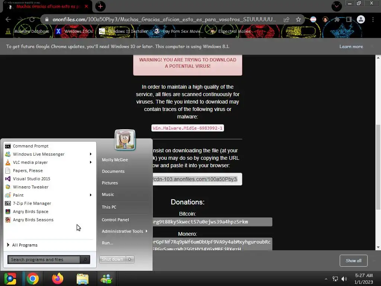Open Firefox from taskbar
Image resolution: width=381 pixels, height=286 pixels.
[58, 279]
